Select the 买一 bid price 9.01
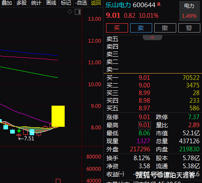The width and height of the screenshot is (202, 183). tap(144, 78)
